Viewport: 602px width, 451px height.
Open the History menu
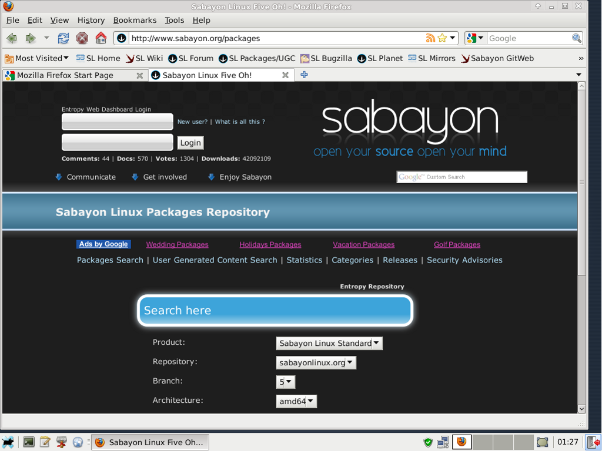(91, 21)
